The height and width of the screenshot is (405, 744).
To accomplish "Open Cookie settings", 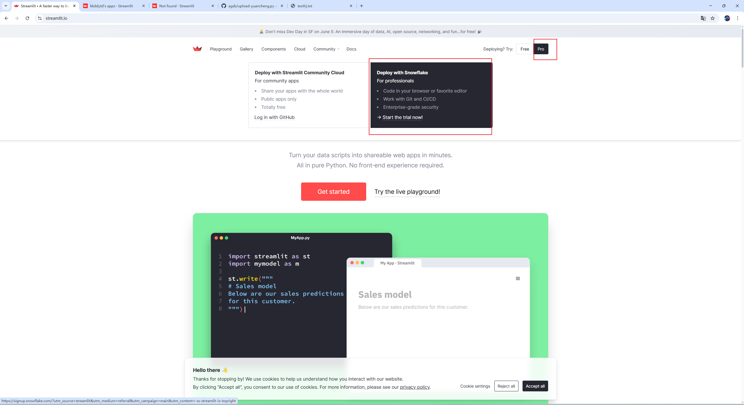I will [x=475, y=386].
